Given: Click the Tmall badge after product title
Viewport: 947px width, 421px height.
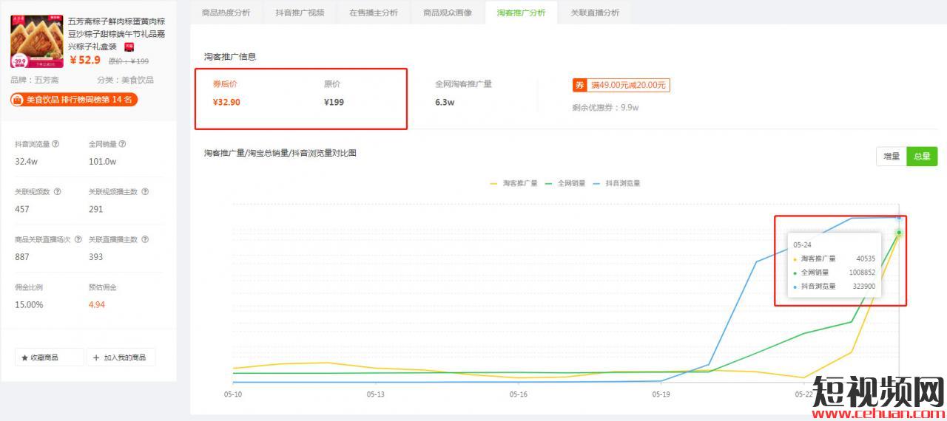Looking at the screenshot, I should click(x=129, y=47).
